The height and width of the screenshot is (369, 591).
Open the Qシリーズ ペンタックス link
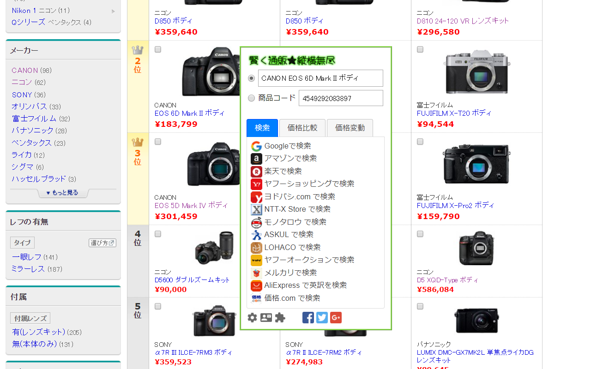[x=51, y=22]
